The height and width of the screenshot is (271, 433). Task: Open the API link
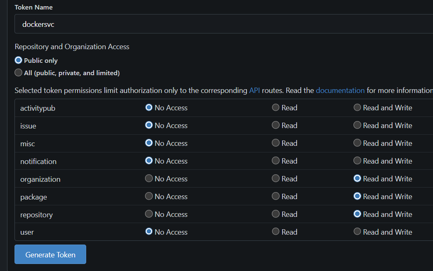[255, 90]
